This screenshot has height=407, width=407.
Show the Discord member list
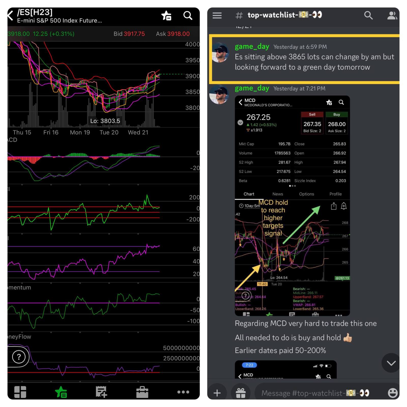click(x=392, y=16)
